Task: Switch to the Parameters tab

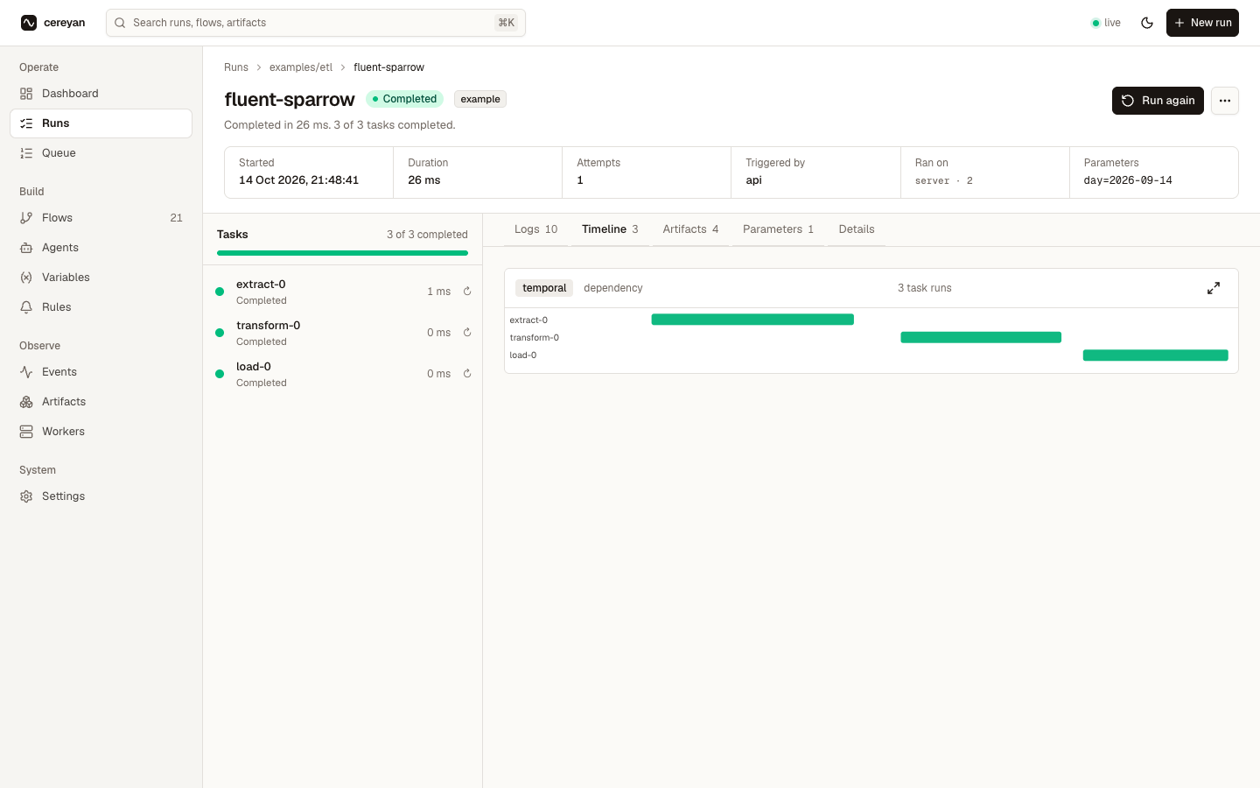Action: click(778, 229)
